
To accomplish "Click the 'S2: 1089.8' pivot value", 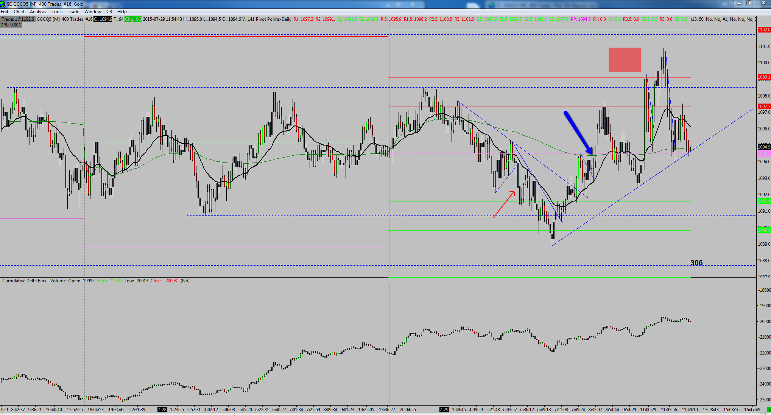I will [369, 19].
